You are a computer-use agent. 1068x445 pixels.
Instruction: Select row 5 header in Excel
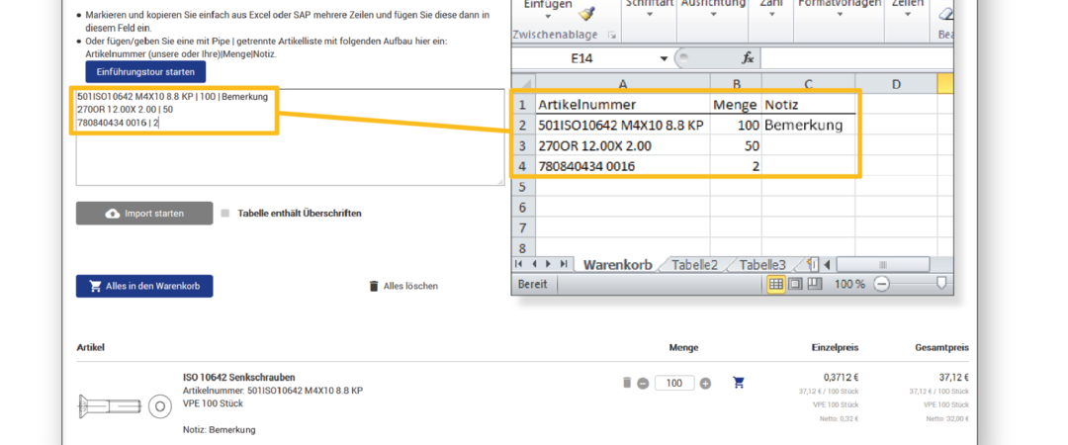click(x=523, y=186)
